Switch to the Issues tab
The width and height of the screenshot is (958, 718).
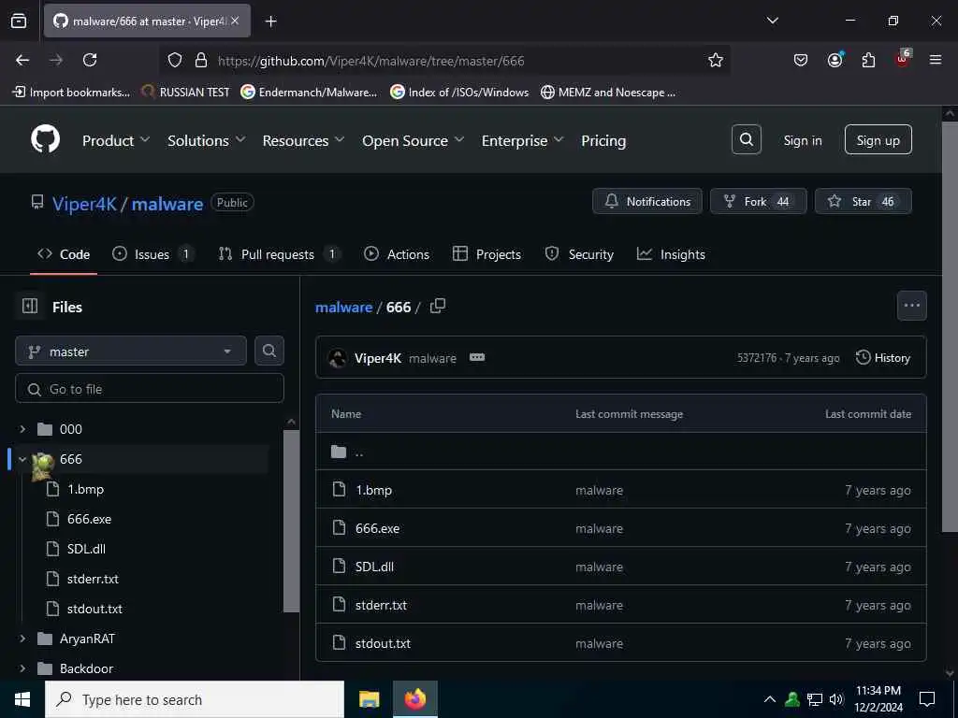point(152,254)
